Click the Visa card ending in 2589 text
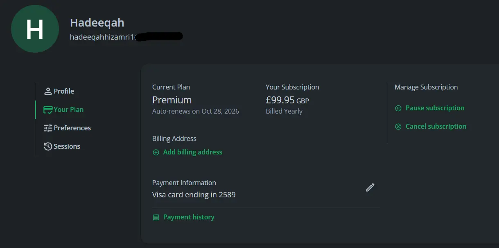Screen dimensions: 499x248 pyautogui.click(x=194, y=194)
